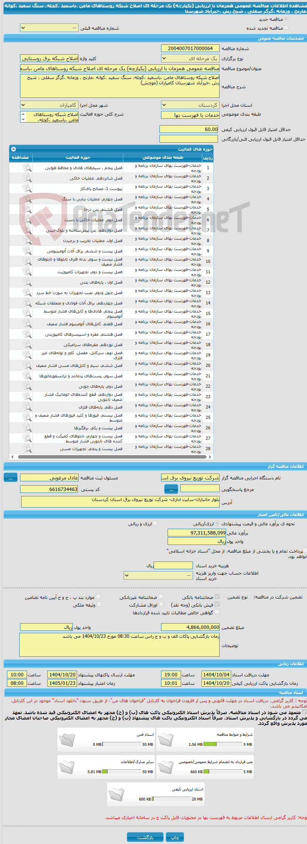The height and width of the screenshot is (844, 307).
Task: Open the view icon for row 22
Action: pyautogui.click(x=27, y=386)
